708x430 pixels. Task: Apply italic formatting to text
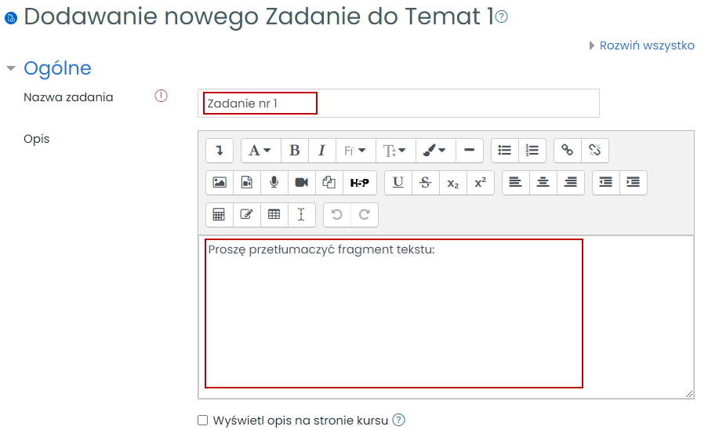tap(321, 150)
